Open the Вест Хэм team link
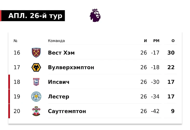This screenshot has height=130, width=190. coord(61,53)
